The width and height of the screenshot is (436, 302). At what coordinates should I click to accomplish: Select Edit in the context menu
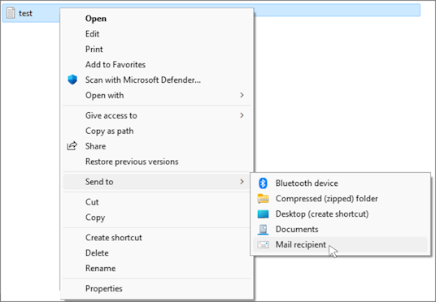pyautogui.click(x=157, y=34)
